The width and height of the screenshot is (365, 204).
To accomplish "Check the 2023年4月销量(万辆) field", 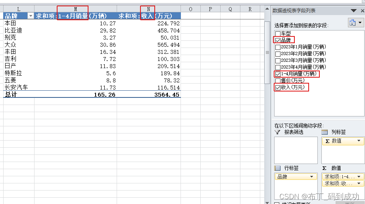I will (278, 67).
